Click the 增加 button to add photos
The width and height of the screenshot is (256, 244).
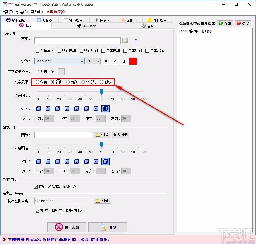point(225,23)
